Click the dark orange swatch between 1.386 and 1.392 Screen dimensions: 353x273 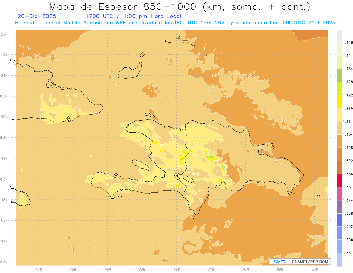pyautogui.click(x=339, y=167)
